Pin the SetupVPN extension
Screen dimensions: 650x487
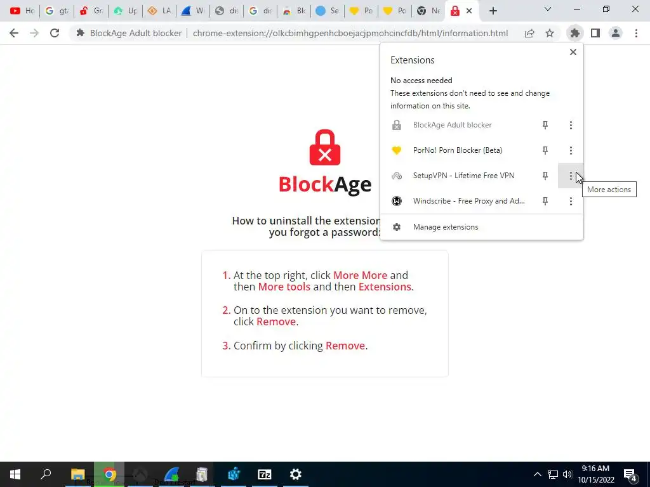[x=545, y=176]
